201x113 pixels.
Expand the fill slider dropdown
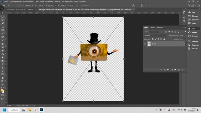click(x=185, y=39)
